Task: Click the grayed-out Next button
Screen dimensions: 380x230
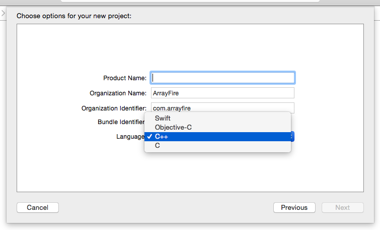Action: click(x=342, y=207)
